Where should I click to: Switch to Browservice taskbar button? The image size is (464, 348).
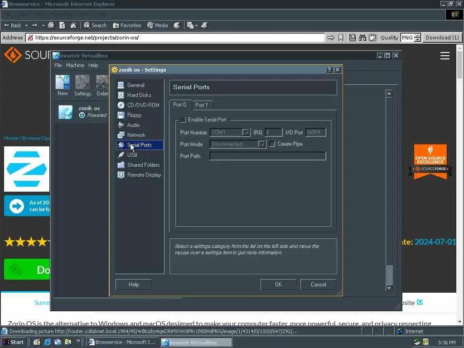123,342
